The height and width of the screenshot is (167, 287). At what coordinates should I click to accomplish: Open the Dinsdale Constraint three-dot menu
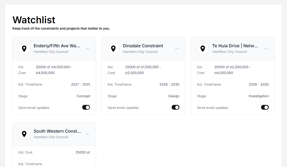click(x=177, y=49)
